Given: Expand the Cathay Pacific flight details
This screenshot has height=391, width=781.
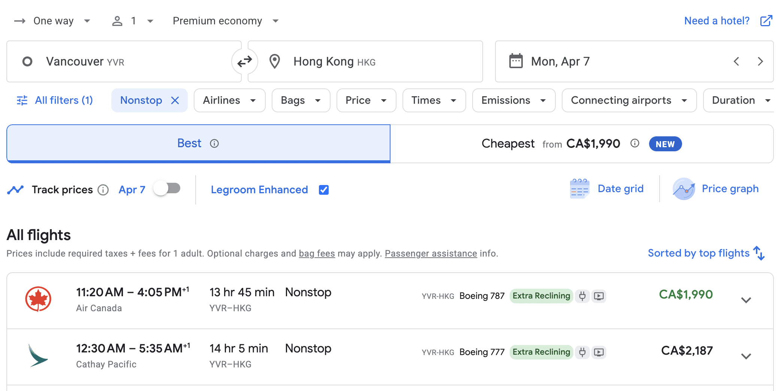Looking at the screenshot, I should pyautogui.click(x=746, y=356).
